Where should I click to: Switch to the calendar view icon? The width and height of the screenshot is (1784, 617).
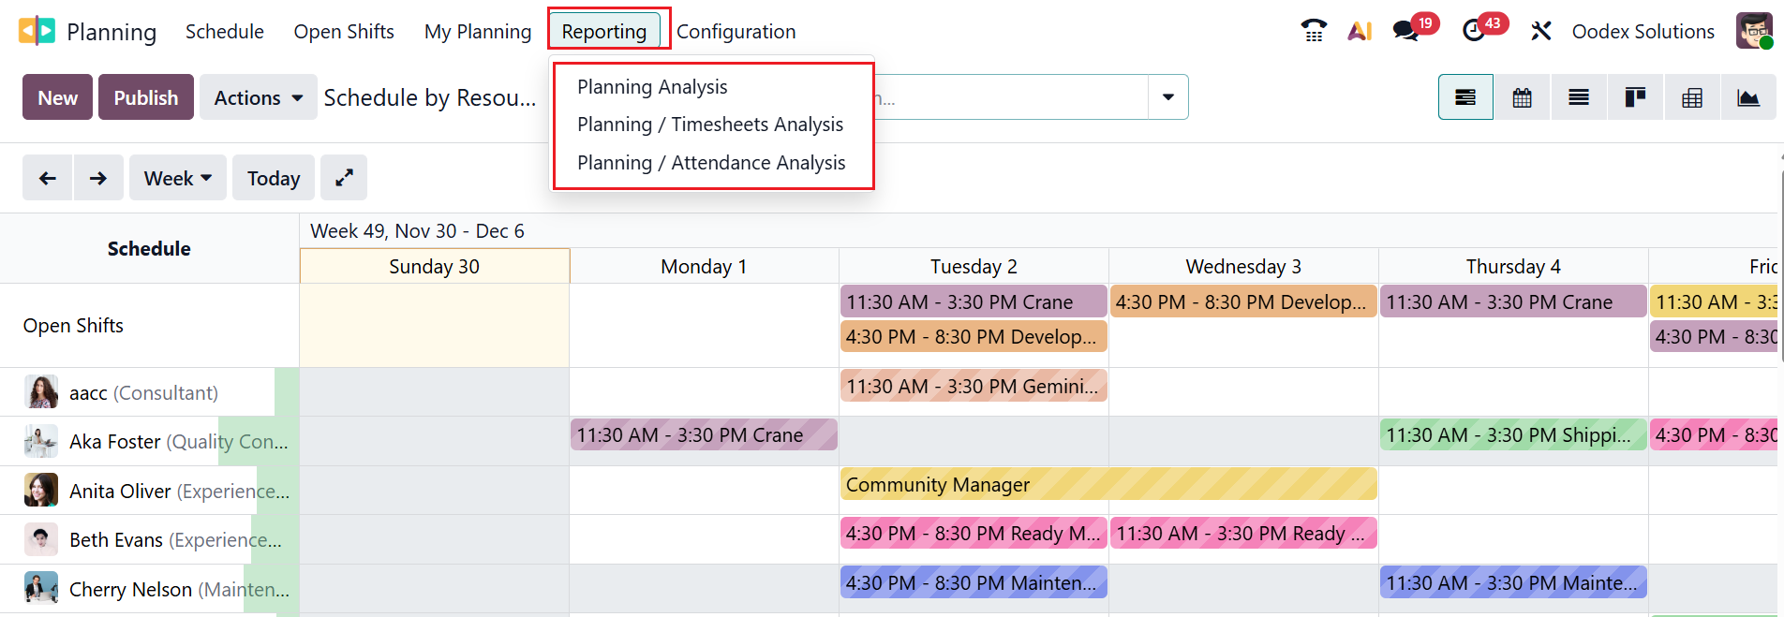click(1522, 97)
